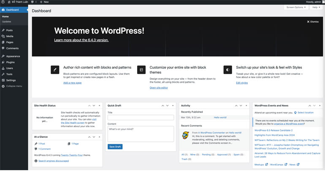Move Site Health Status panel down
The height and width of the screenshot is (171, 325).
coord(94,106)
